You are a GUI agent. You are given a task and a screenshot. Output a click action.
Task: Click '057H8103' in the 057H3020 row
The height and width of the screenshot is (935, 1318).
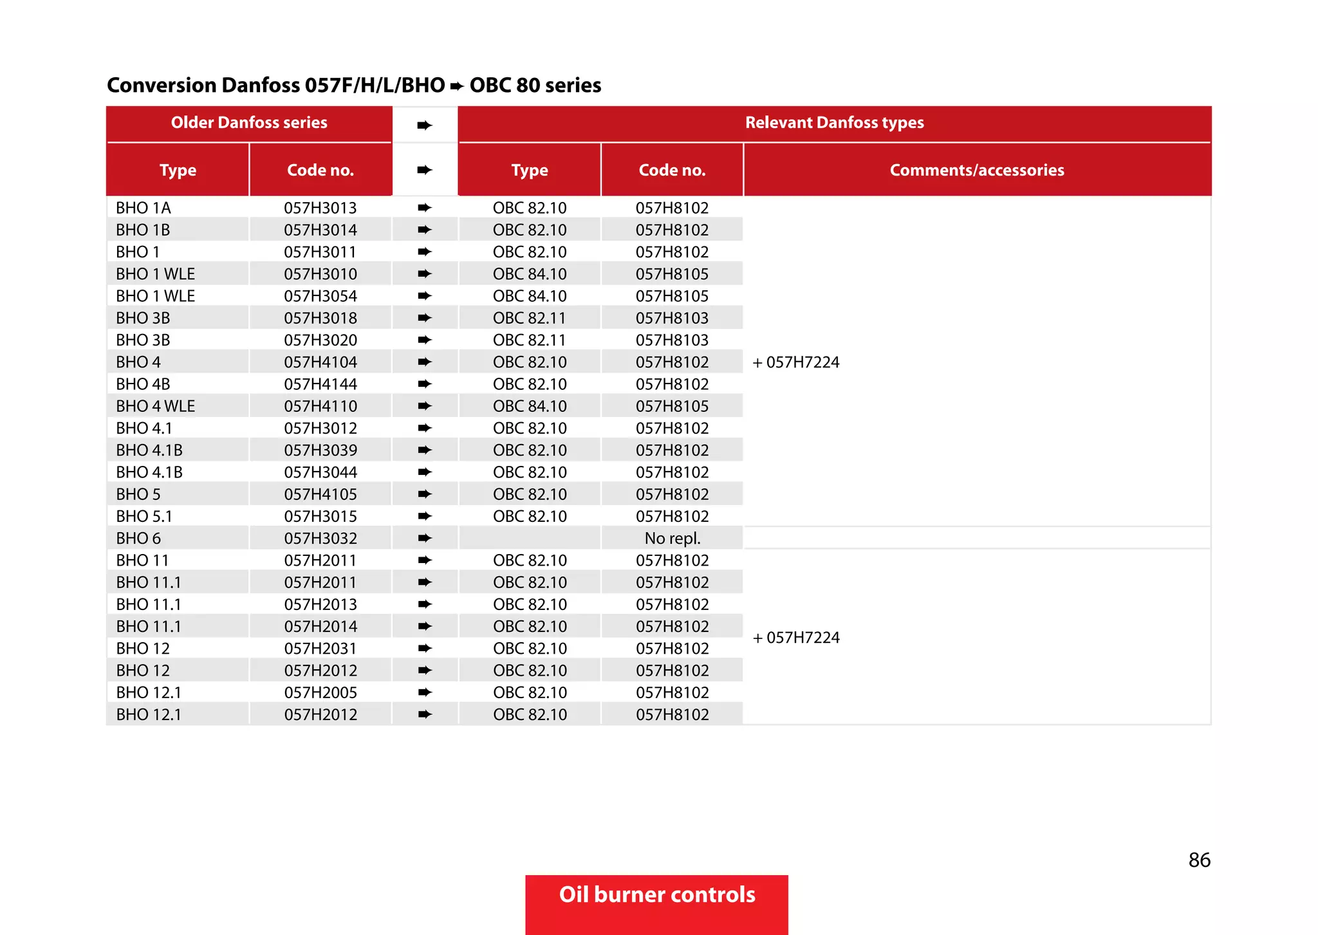pyautogui.click(x=673, y=340)
